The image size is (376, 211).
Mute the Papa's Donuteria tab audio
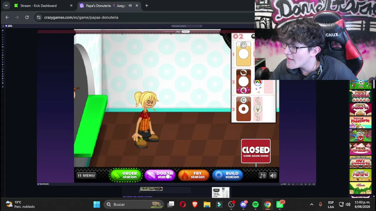130,6
